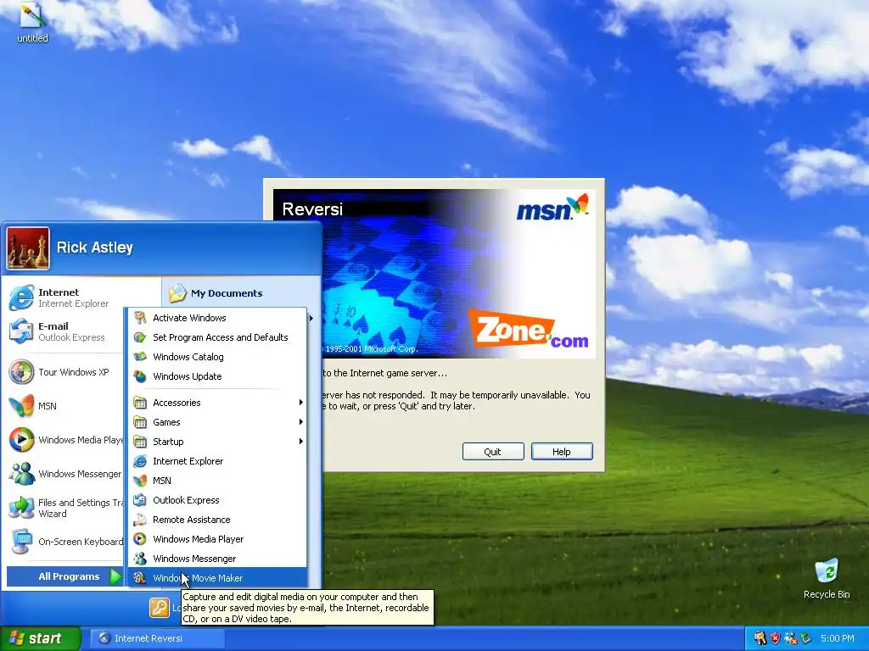Click the MSN butterfly icon in left column
The image size is (869, 651).
(x=21, y=406)
